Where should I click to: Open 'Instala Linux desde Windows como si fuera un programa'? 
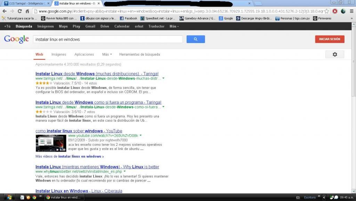98,103
